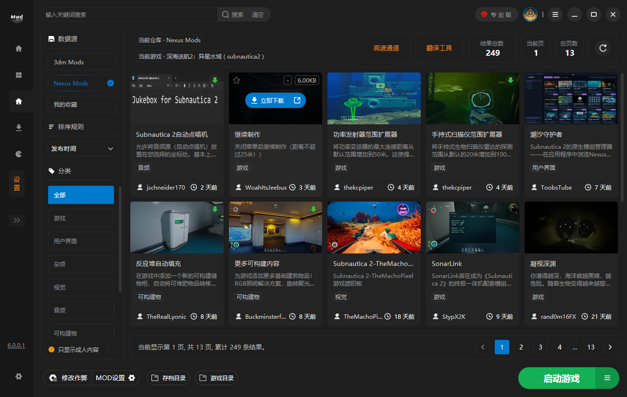The width and height of the screenshot is (627, 397).
Task: Click 清空 to clear the search
Action: [258, 15]
